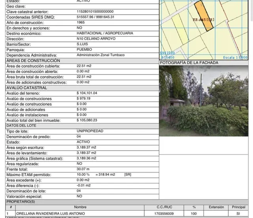The image size is (253, 218).
Task: Click the % column header
Action: tap(194, 207)
